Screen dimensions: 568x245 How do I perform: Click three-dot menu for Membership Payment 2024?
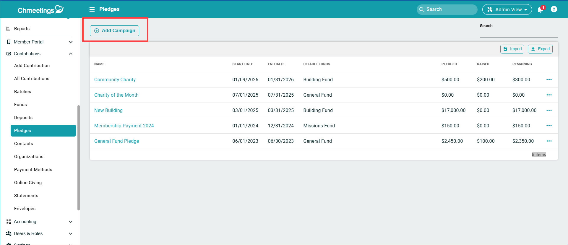pos(549,126)
